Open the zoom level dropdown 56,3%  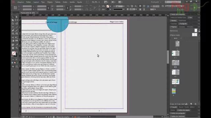tap(99, 2)
